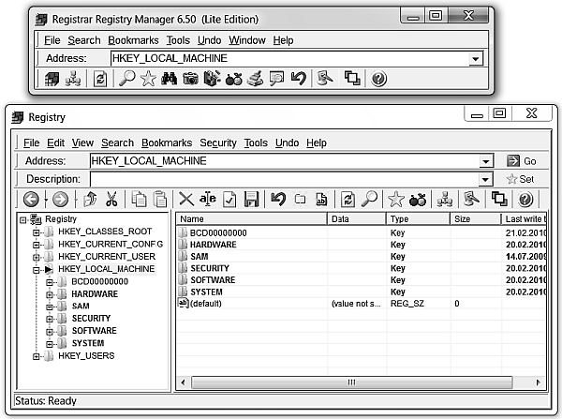Open Address dropdown arrow in Registry window

(x=485, y=161)
